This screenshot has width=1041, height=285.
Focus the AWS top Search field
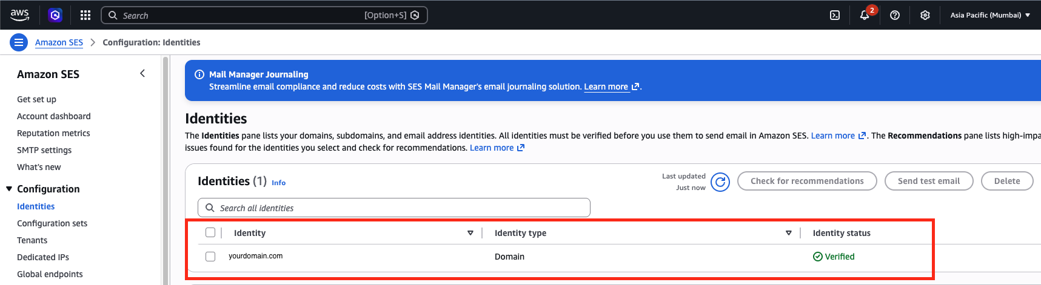[264, 15]
